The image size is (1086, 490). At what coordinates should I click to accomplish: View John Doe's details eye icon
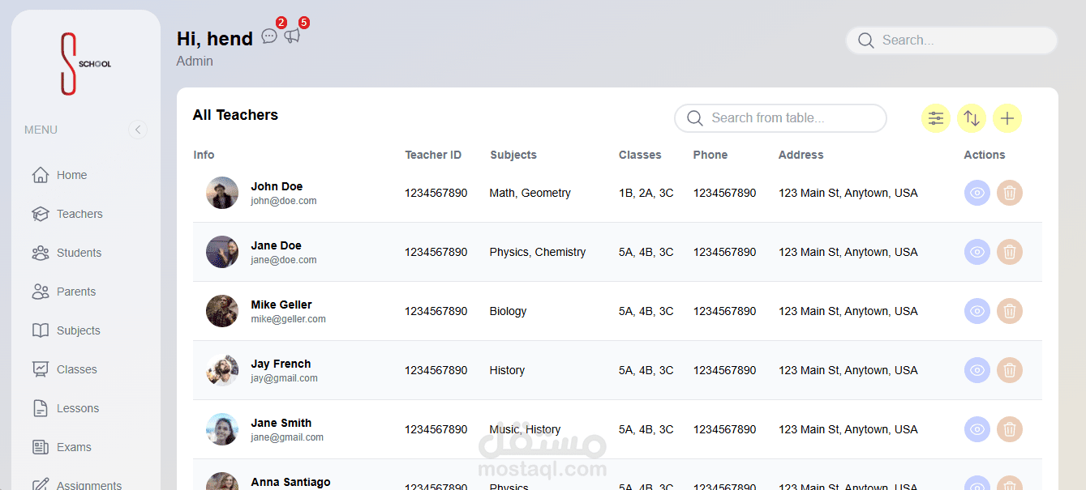coord(977,193)
